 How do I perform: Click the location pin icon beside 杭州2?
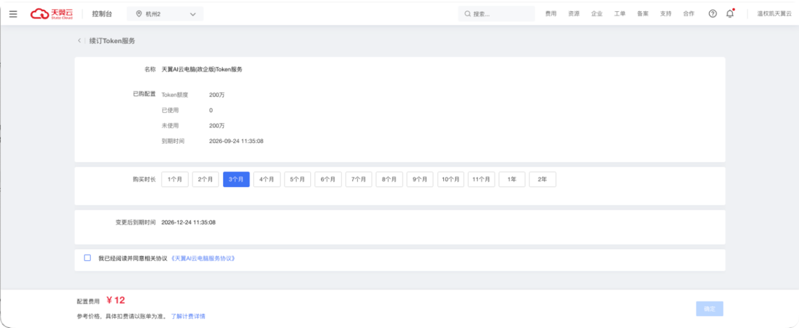click(x=139, y=14)
